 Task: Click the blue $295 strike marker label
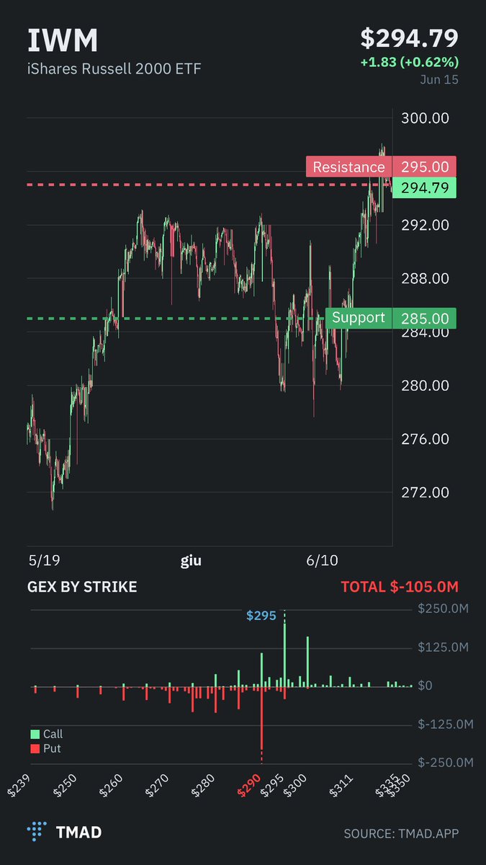[261, 616]
